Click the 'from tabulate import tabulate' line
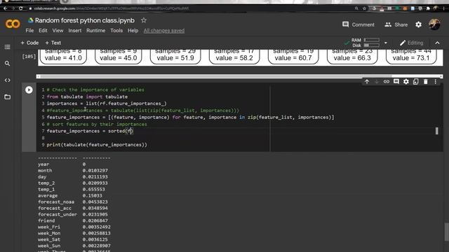 pyautogui.click(x=87, y=97)
